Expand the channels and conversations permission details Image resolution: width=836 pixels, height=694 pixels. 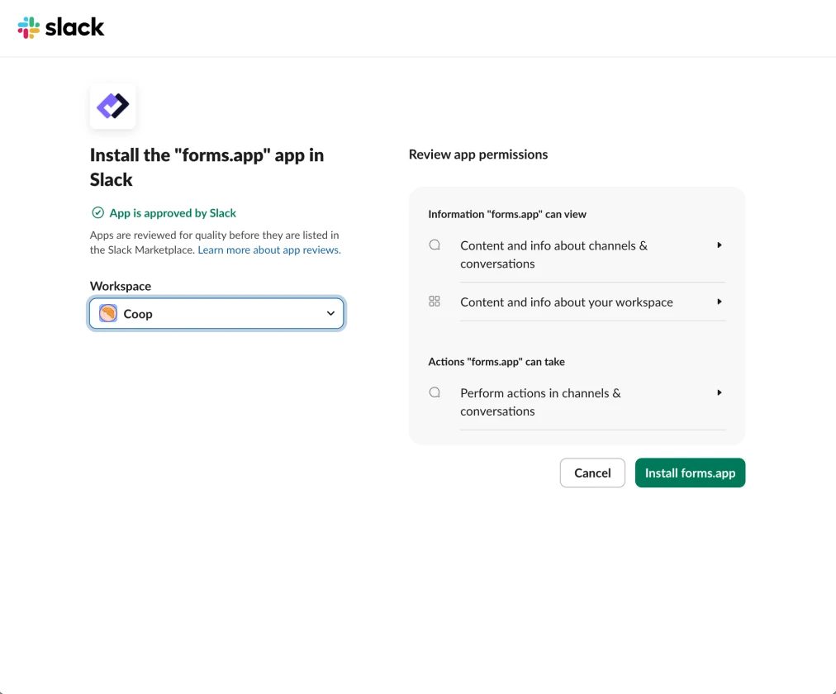719,245
